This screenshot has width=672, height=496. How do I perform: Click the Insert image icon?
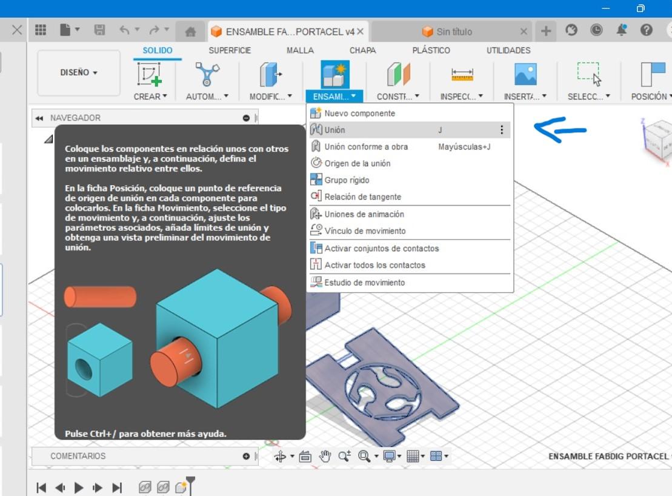[525, 75]
